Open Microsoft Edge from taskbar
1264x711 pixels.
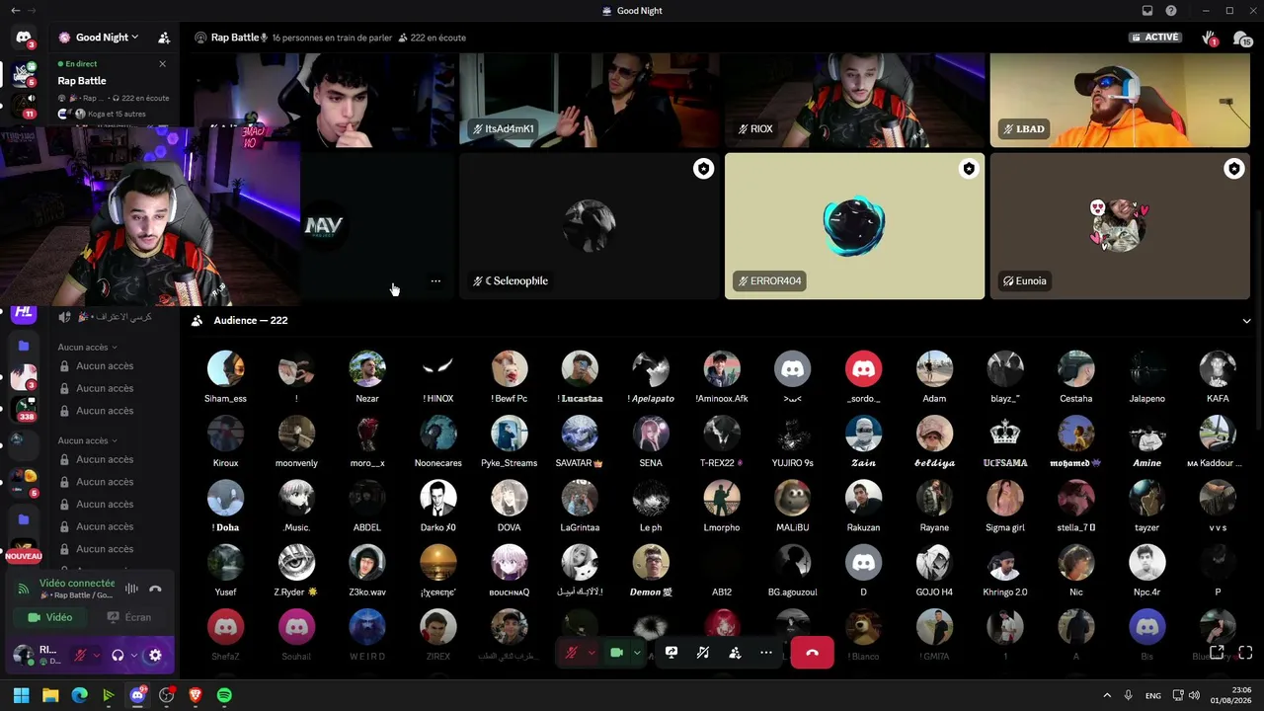coord(79,695)
